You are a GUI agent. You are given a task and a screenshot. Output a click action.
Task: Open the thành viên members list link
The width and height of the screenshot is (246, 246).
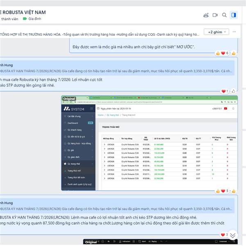coord(9,19)
